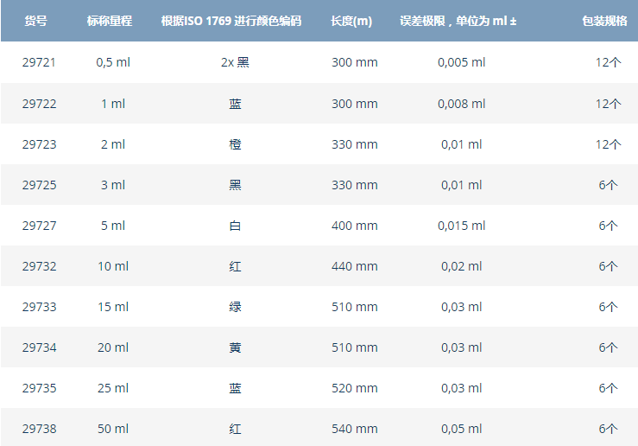
Task: Click the ISO 1769 color coding header
Action: pos(231,21)
